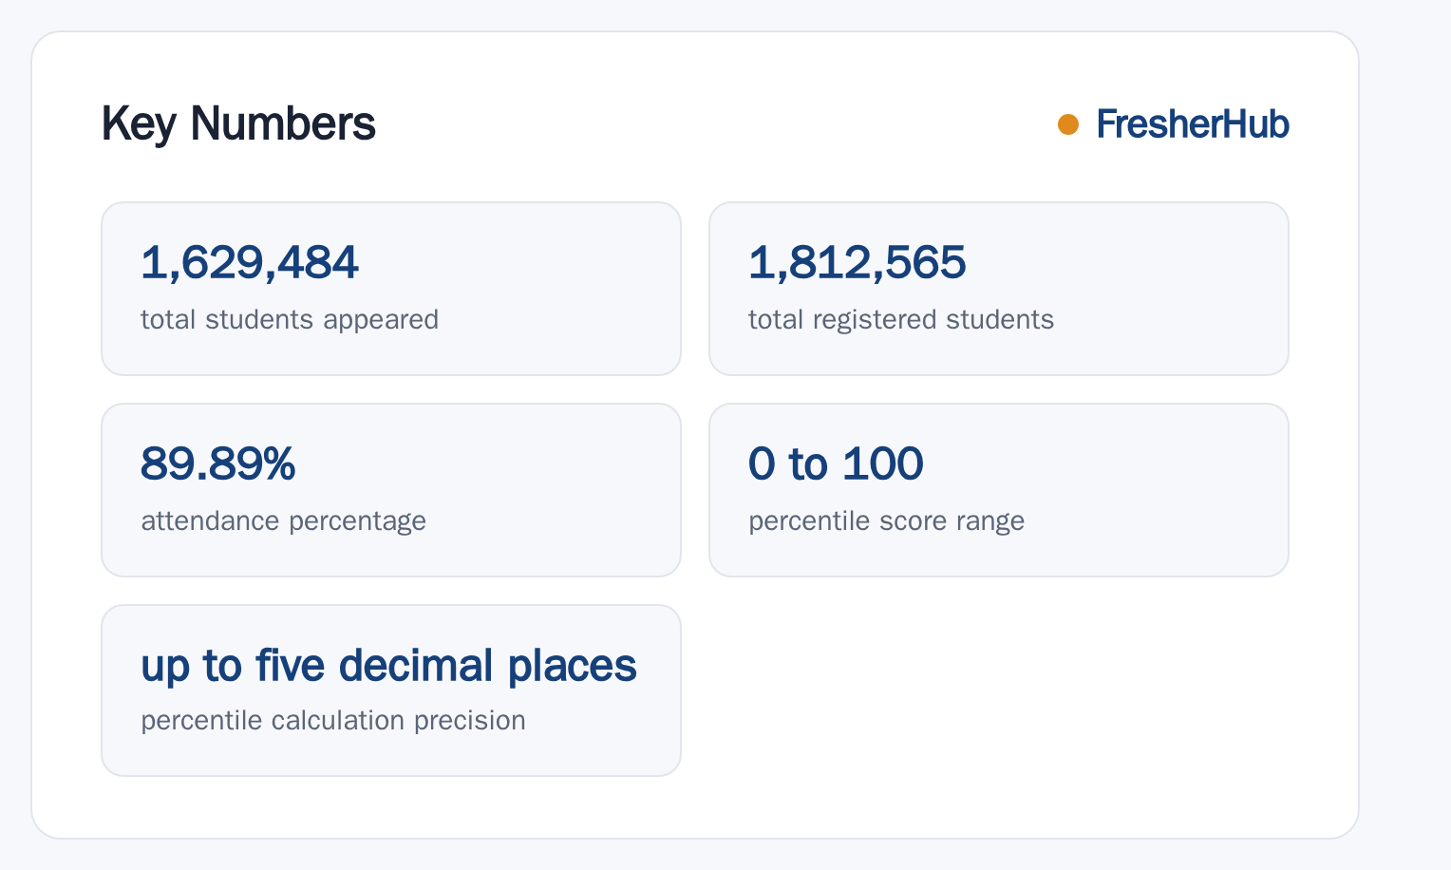Click the total registered students label
This screenshot has height=870, width=1451.
click(x=901, y=319)
